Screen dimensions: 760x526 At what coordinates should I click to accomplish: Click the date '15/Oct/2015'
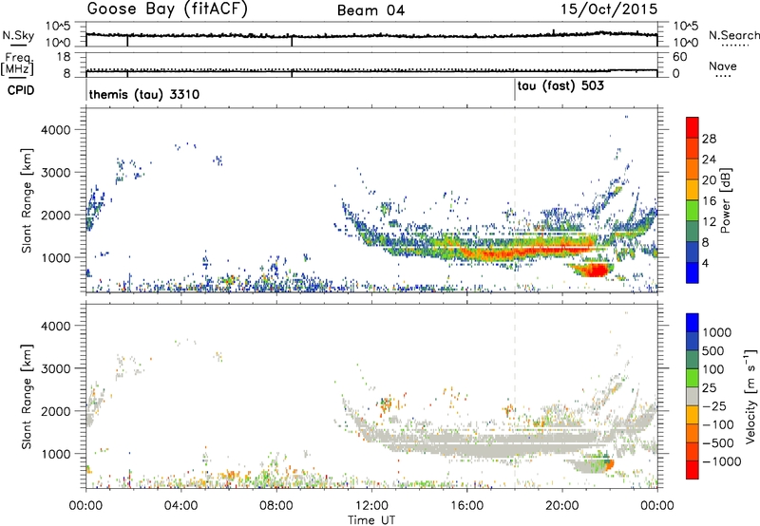(x=609, y=9)
